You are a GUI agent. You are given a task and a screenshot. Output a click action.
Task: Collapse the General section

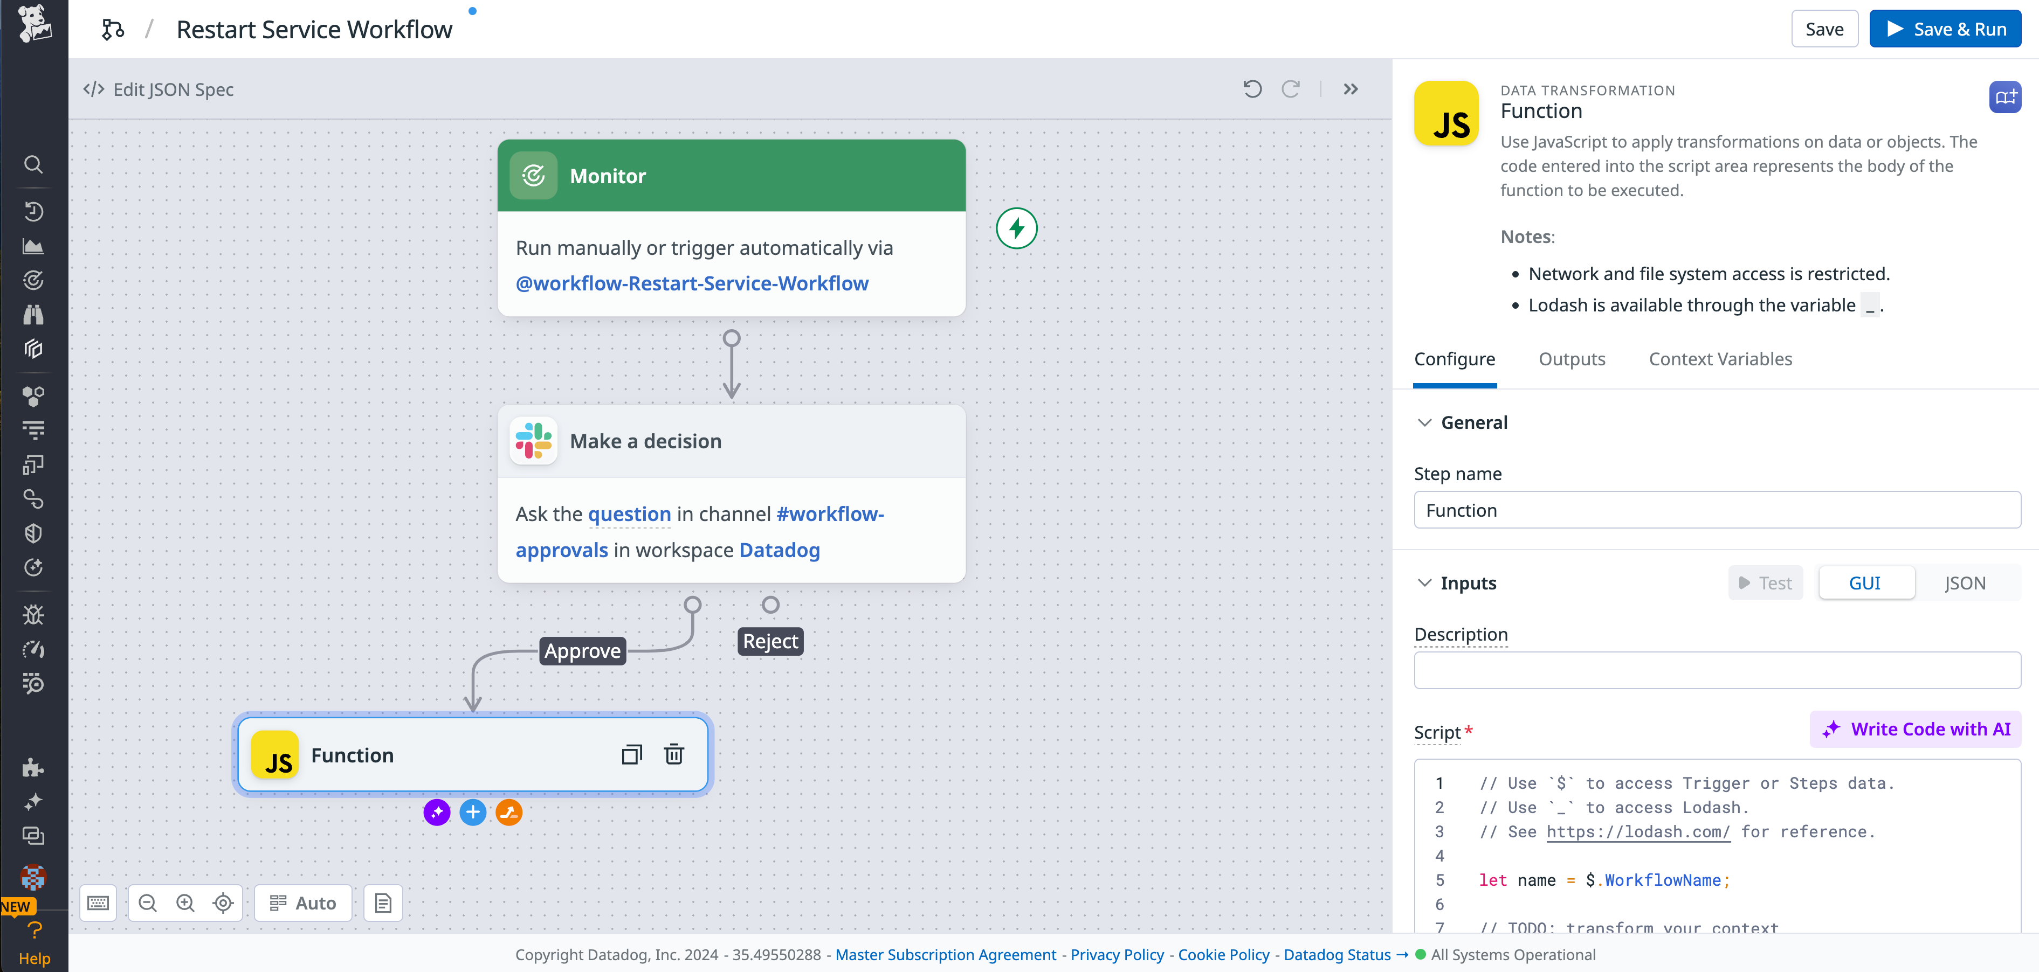click(x=1424, y=422)
